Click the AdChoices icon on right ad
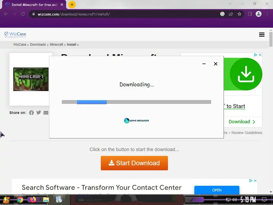 256,55
